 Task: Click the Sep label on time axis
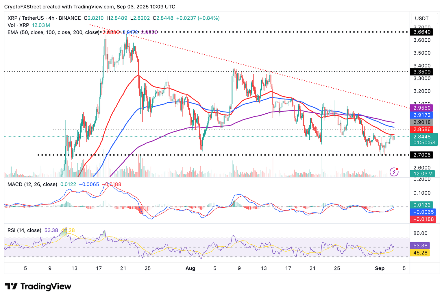[380, 268]
